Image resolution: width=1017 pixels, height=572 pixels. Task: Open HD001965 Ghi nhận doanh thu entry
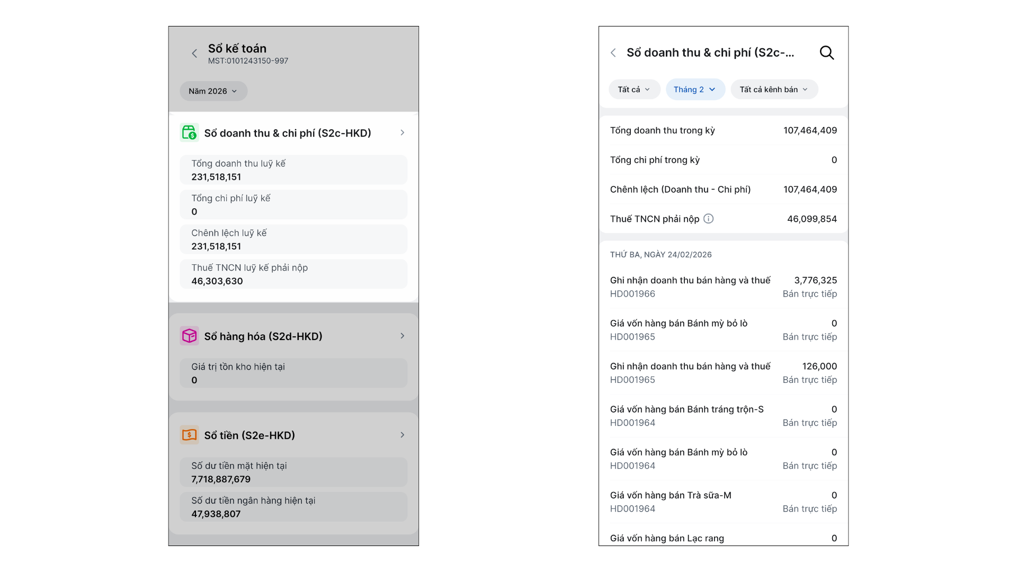[723, 373]
